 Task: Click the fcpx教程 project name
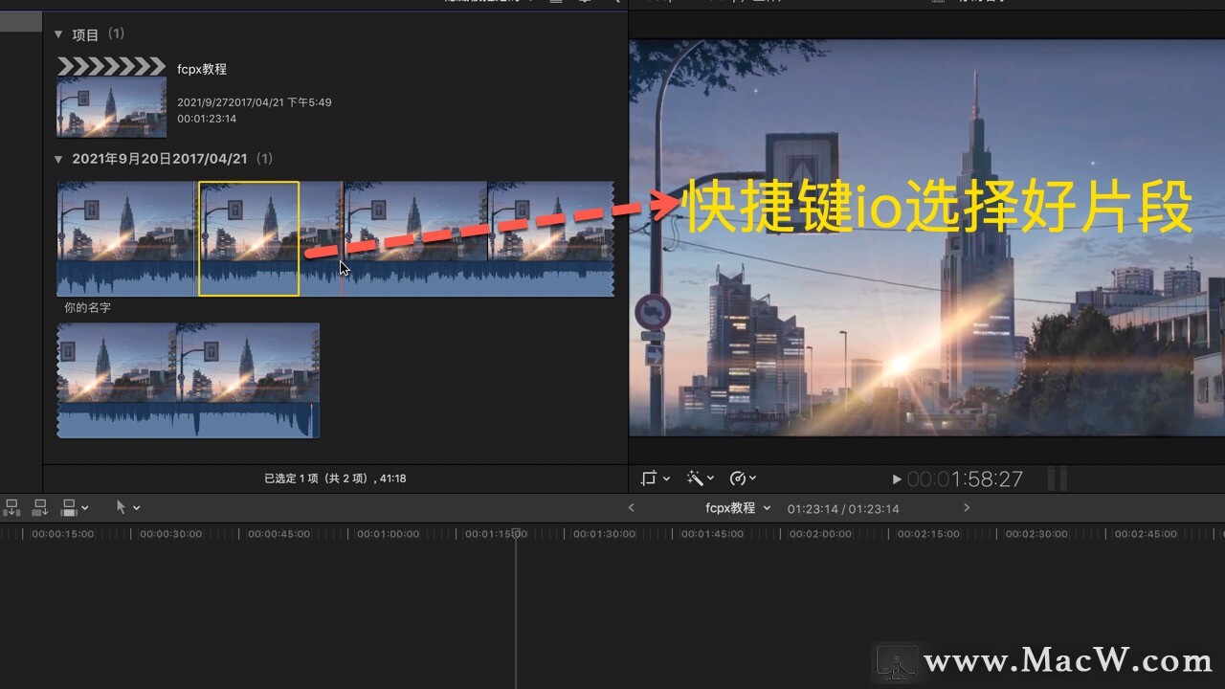tap(202, 69)
